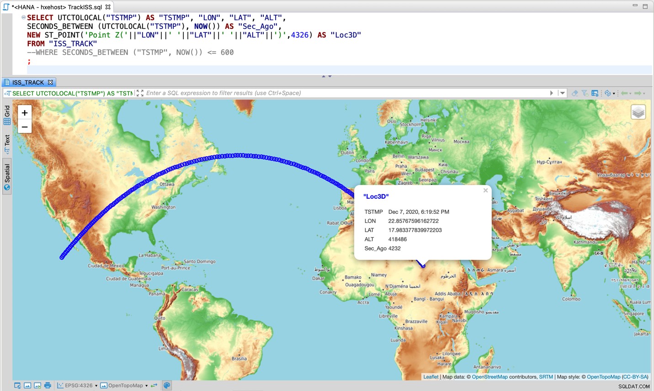This screenshot has height=391, width=654.
Task: Close the Loc3D popup
Action: coord(485,190)
